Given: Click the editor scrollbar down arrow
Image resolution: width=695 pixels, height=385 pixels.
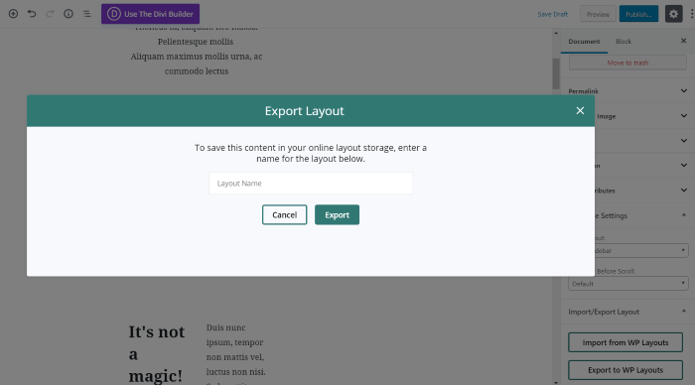Looking at the screenshot, I should tap(556, 382).
